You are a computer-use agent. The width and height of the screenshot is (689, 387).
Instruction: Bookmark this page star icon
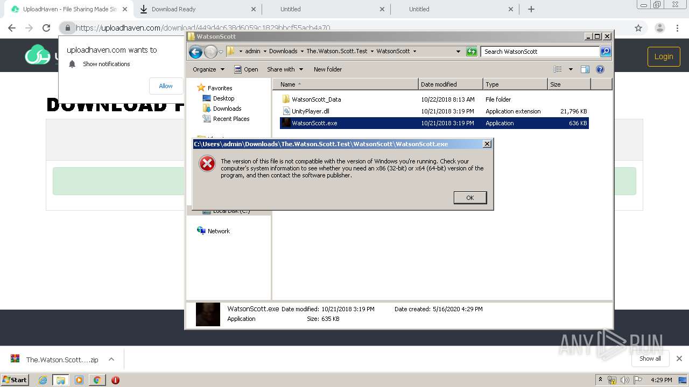tap(638, 28)
